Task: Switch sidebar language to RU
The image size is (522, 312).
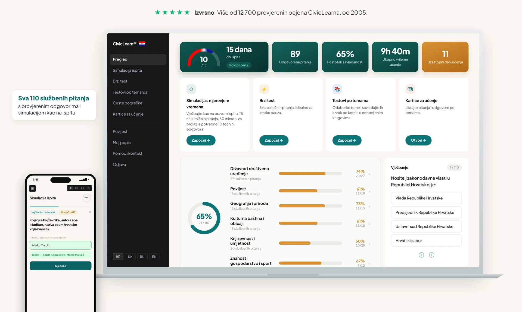Action: coord(142,257)
